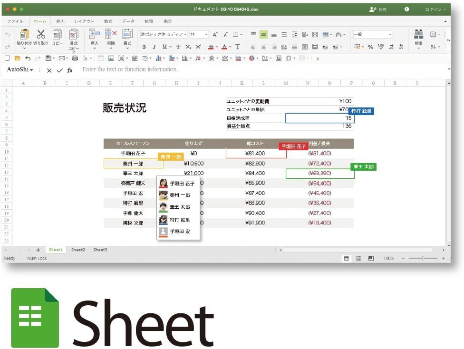Toggle align text right
This screenshot has height=349, width=464.
(x=274, y=47)
